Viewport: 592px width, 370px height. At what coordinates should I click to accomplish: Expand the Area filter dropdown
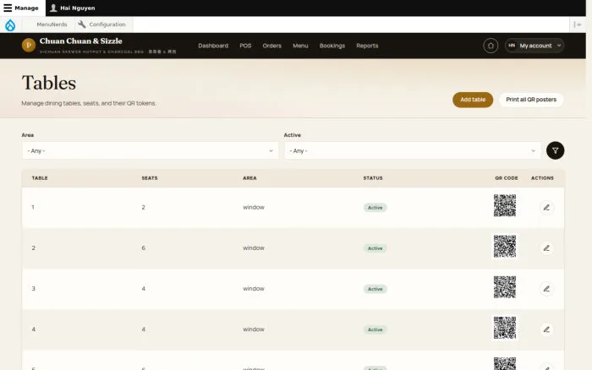150,151
